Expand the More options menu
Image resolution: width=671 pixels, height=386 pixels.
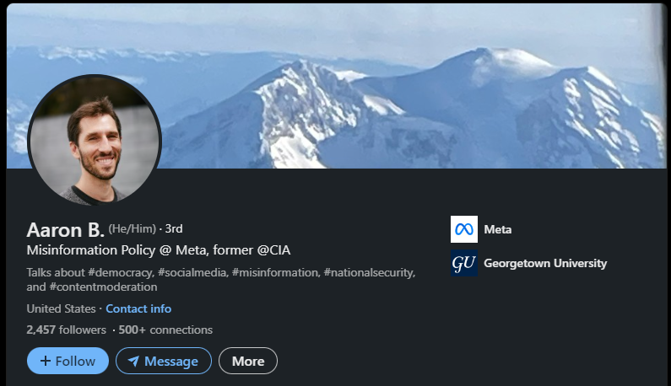point(248,361)
